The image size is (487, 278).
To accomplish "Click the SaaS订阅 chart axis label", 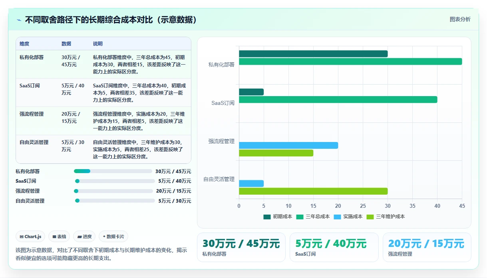I will point(223,103).
